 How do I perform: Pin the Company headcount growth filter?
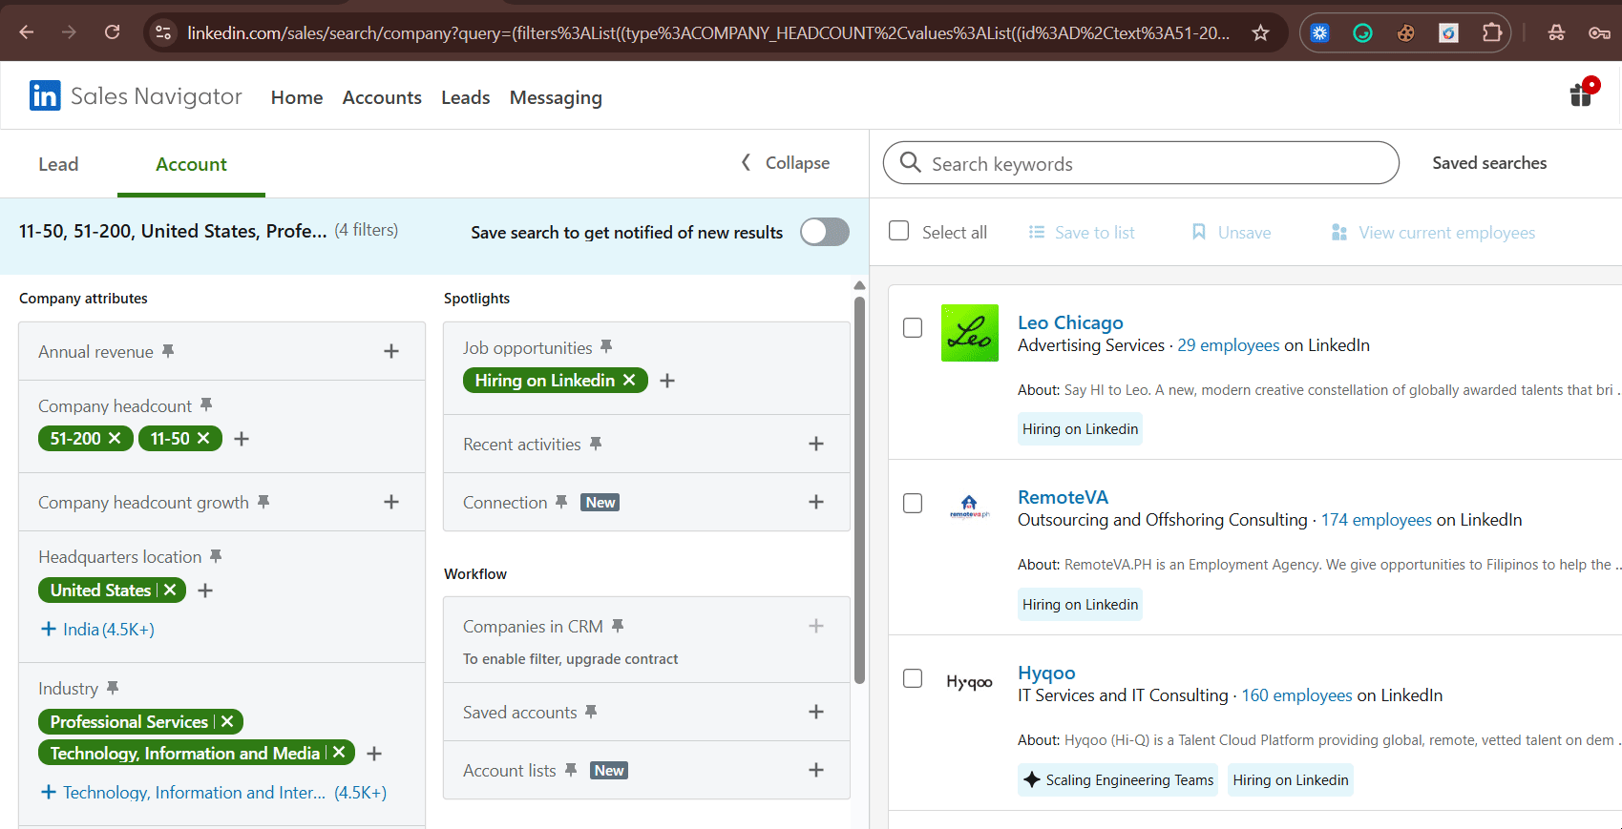(x=263, y=502)
